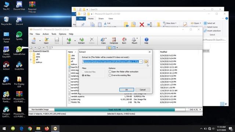The image size is (235, 132).
Task: Click the Compress toolbar icon
Action: tap(114, 41)
